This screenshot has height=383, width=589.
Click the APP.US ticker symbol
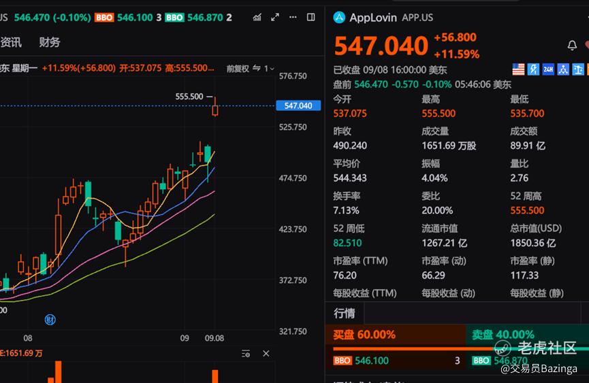coord(417,18)
